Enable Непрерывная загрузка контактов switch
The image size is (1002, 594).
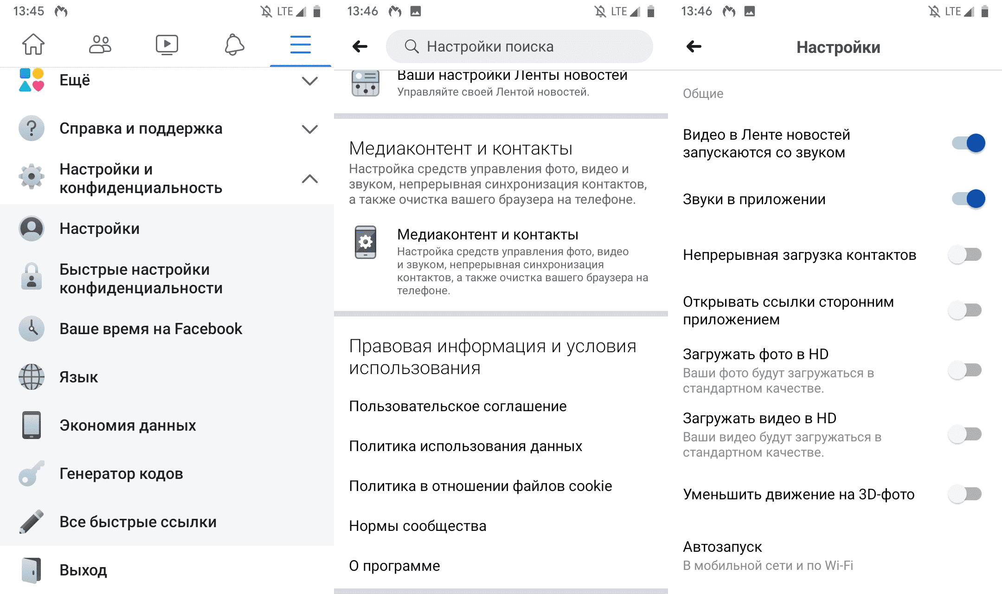[x=965, y=254]
